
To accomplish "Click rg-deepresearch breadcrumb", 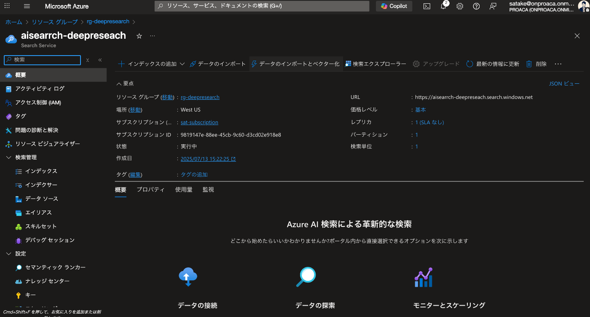I will (x=108, y=22).
